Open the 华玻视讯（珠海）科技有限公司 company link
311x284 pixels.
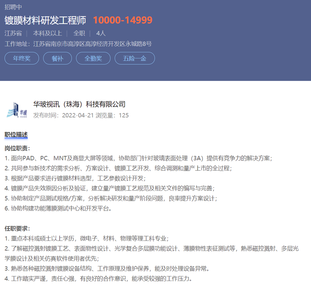pos(79,104)
